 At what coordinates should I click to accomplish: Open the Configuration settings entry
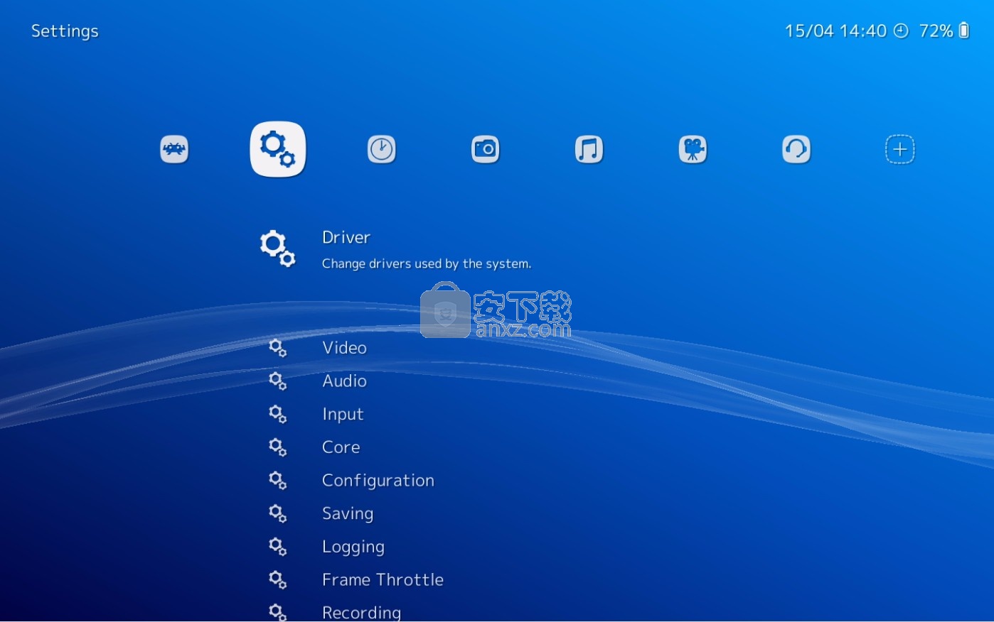[378, 481]
